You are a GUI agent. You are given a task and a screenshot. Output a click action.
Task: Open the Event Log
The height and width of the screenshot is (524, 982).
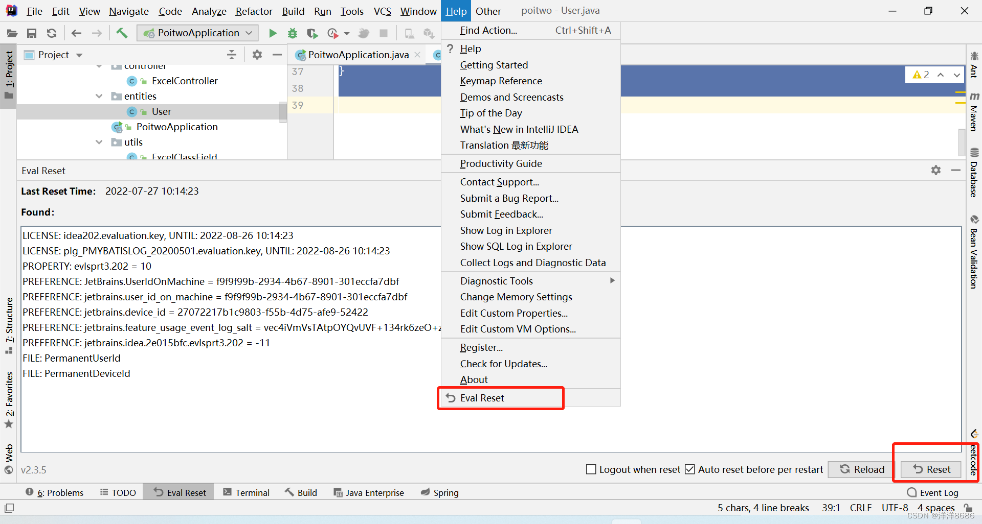coord(932,492)
